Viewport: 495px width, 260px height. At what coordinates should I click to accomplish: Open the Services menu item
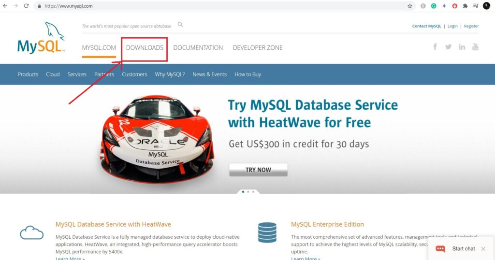[x=77, y=74]
